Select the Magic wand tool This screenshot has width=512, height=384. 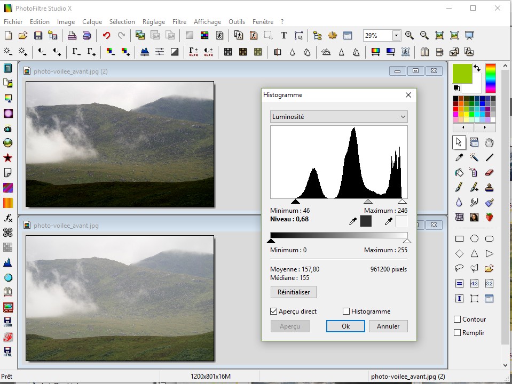[474, 157]
